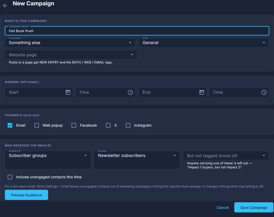Open the Website page dropdown
Screen dimensions: 274x217
(71, 55)
